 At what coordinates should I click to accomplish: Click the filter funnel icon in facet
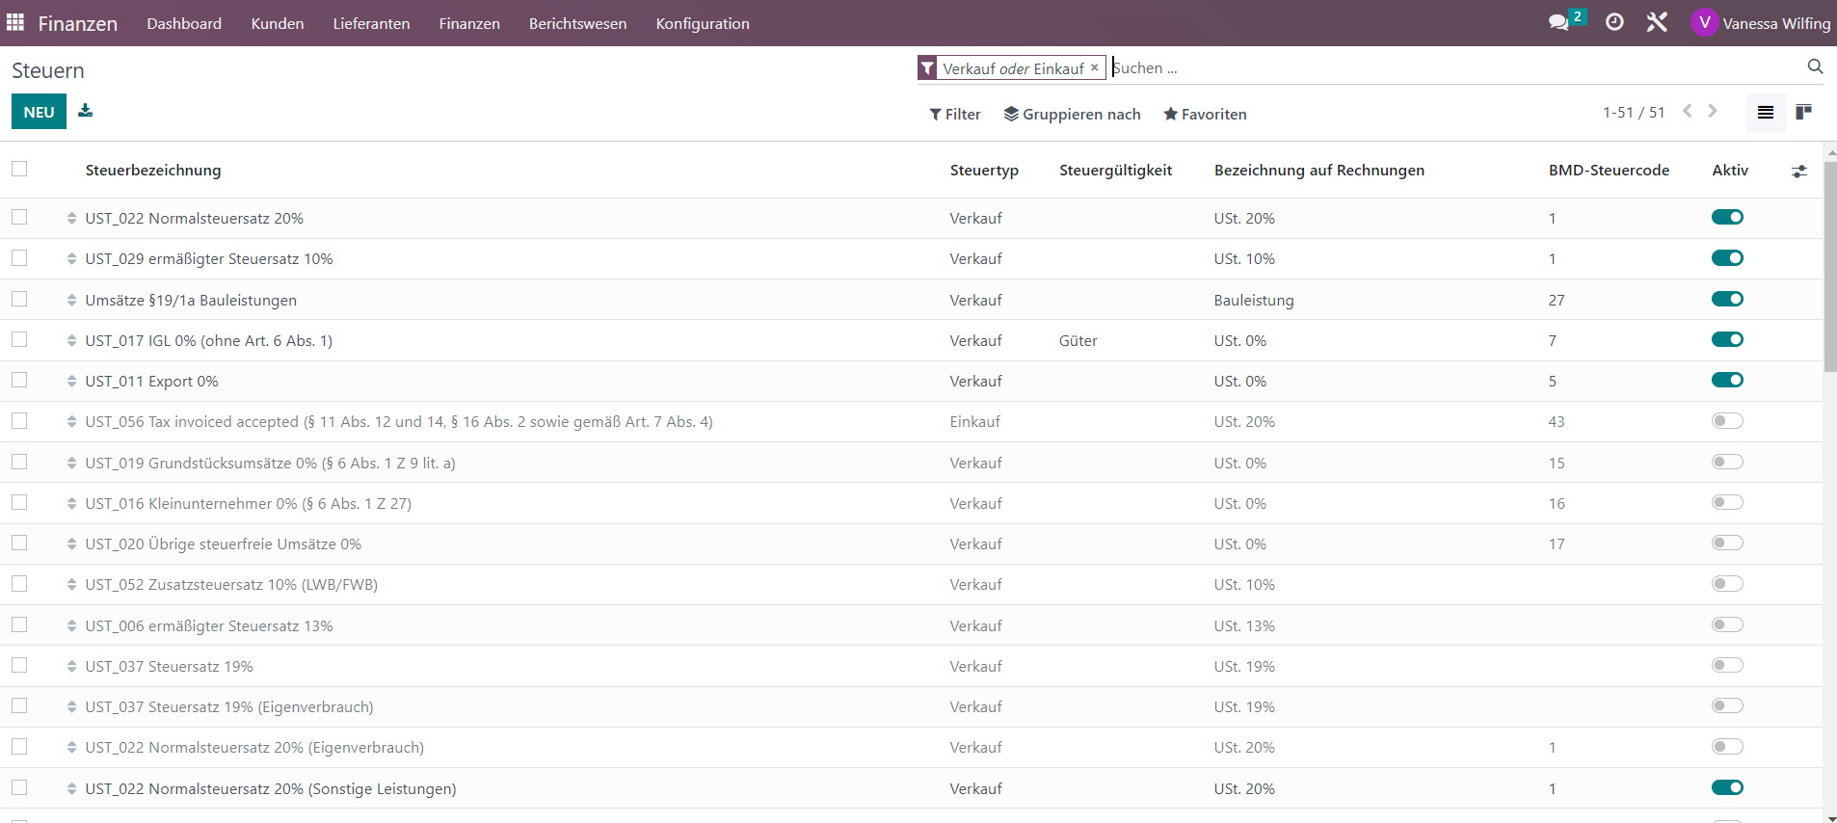(x=927, y=67)
